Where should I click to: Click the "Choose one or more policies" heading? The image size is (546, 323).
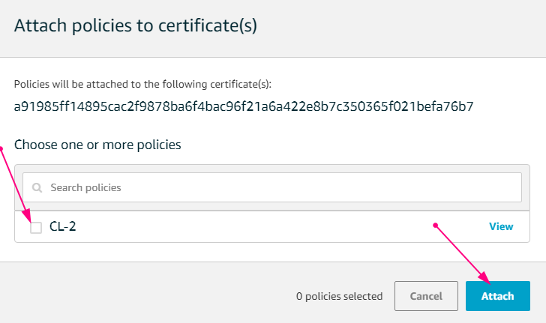coord(97,145)
